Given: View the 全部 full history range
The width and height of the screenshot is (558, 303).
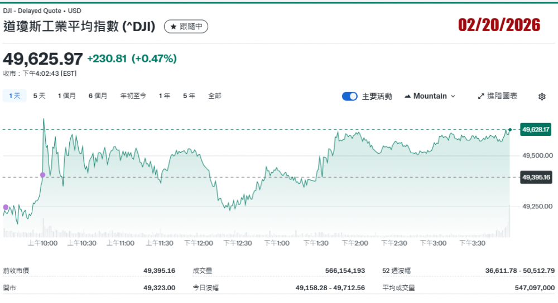Looking at the screenshot, I should [x=214, y=96].
